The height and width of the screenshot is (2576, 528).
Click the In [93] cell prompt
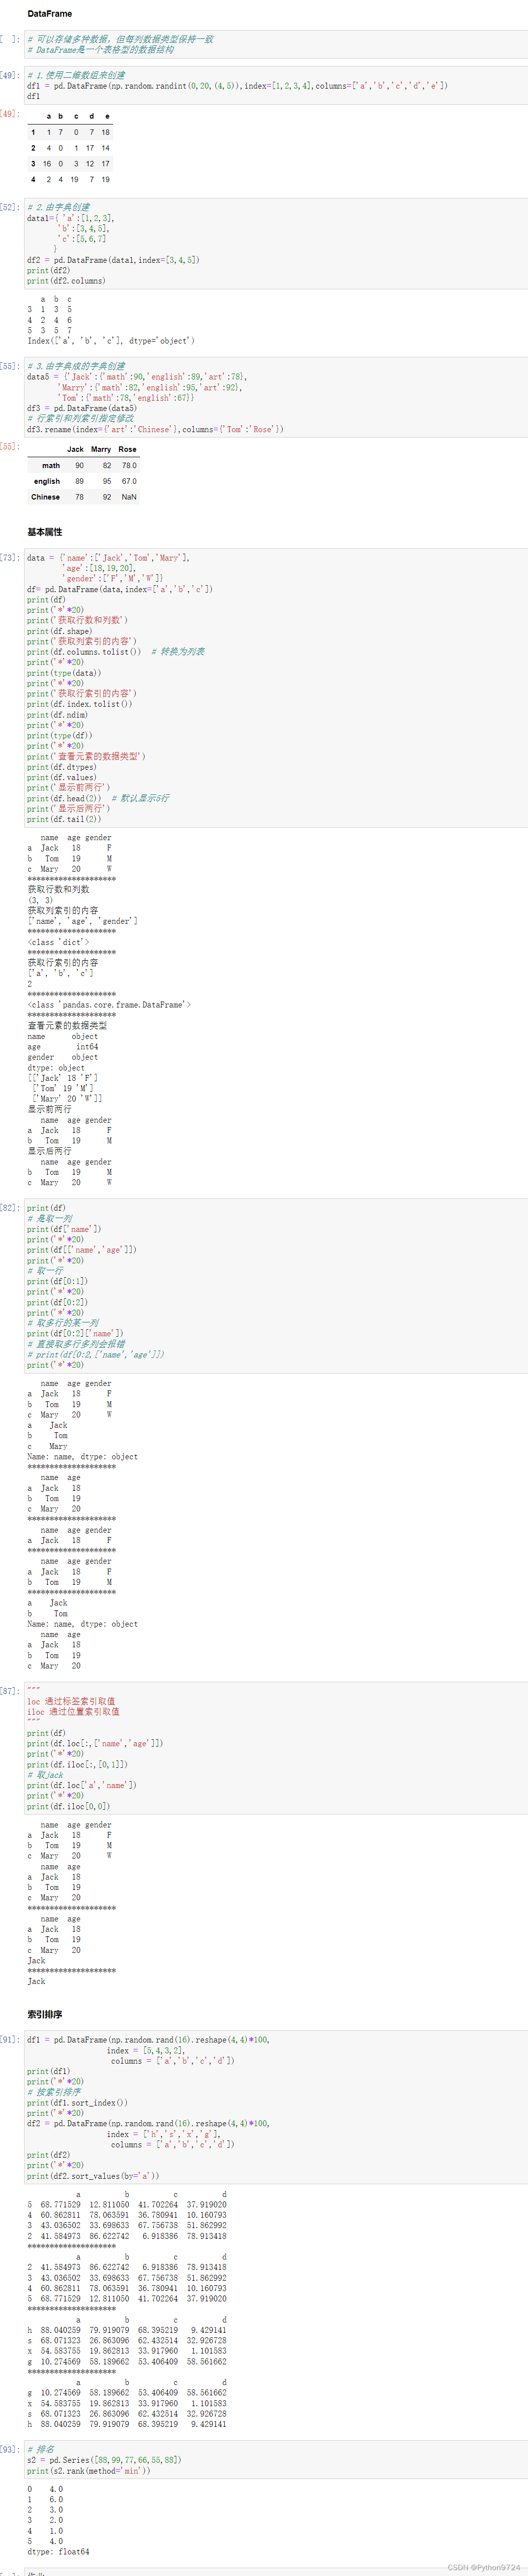pyautogui.click(x=9, y=2449)
